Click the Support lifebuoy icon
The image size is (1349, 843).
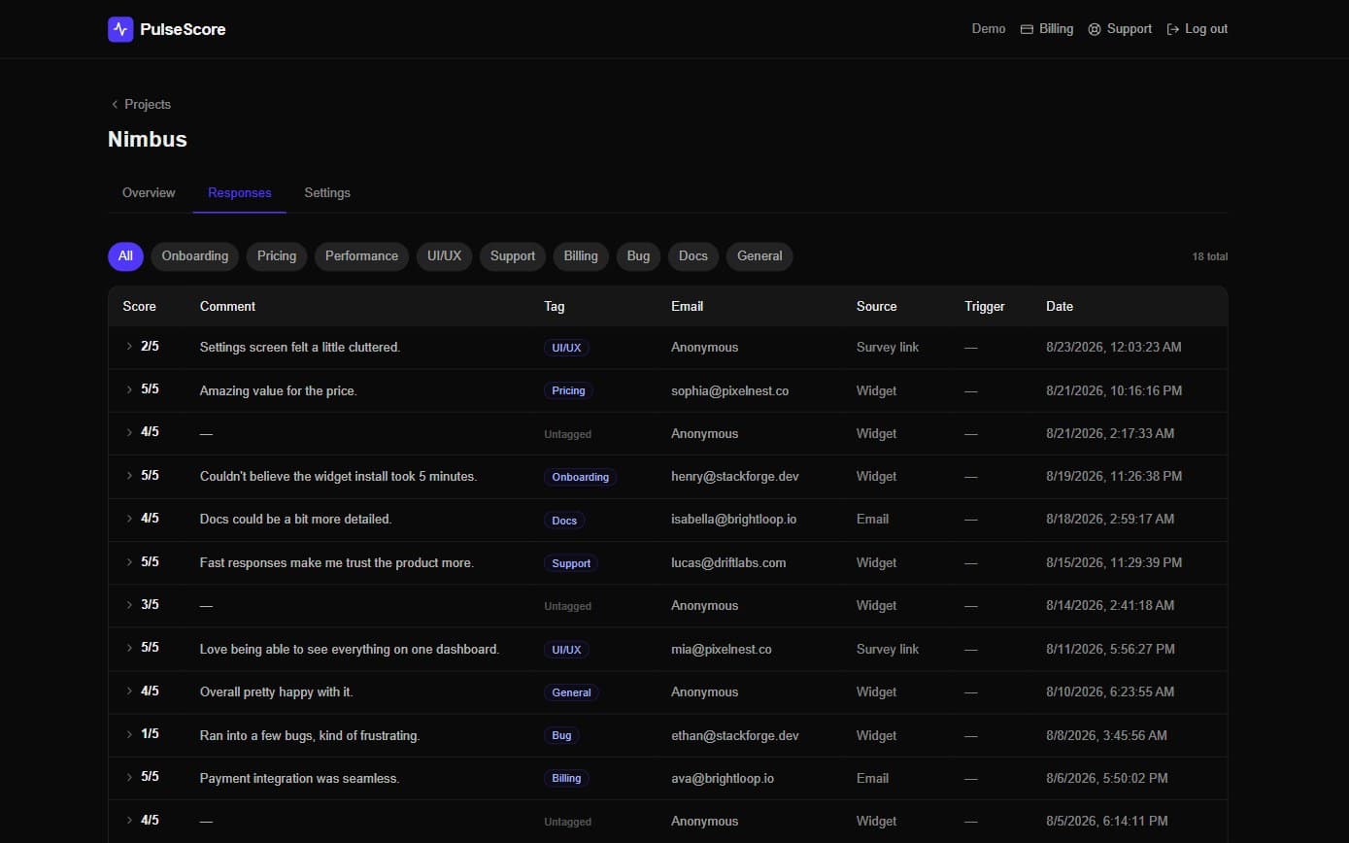point(1095,29)
